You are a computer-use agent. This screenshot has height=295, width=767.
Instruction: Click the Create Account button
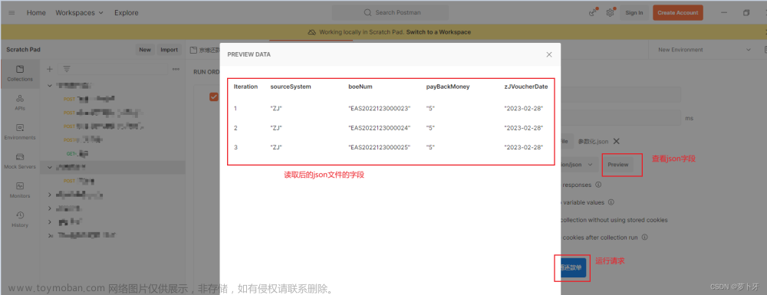point(677,13)
